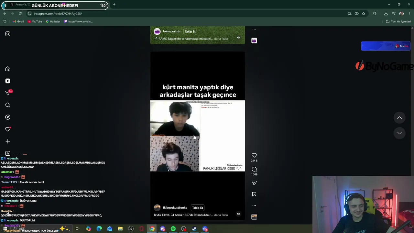Open Chrome downloads icon
Image resolution: width=414 pixels, height=233 pixels.
[x=386, y=14]
